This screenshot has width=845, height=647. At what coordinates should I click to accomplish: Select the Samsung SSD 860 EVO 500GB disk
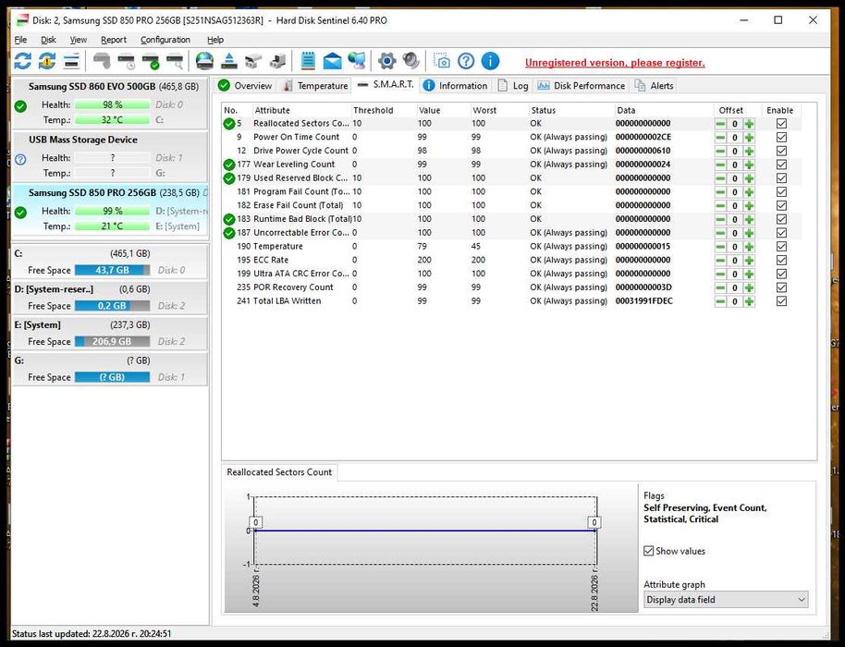(x=109, y=104)
